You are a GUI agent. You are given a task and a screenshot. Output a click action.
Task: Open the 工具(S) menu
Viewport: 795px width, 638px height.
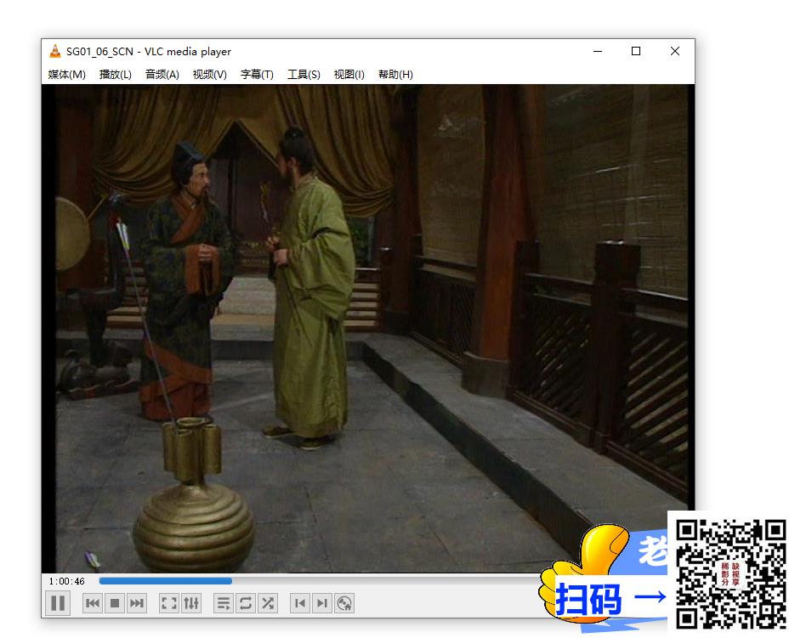click(x=304, y=75)
